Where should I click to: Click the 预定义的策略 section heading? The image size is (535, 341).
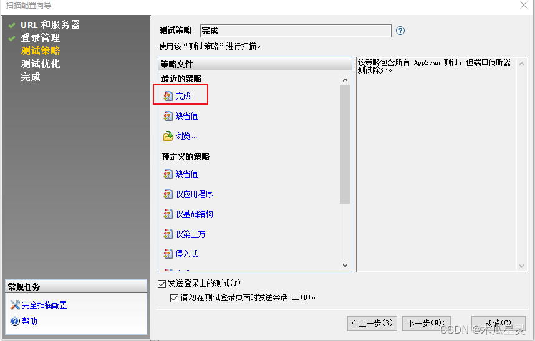point(186,157)
